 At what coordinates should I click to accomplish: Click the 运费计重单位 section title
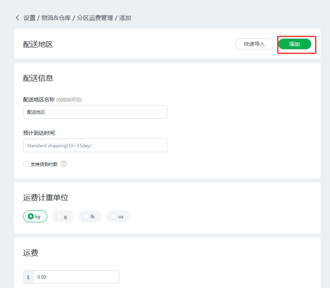(45, 198)
